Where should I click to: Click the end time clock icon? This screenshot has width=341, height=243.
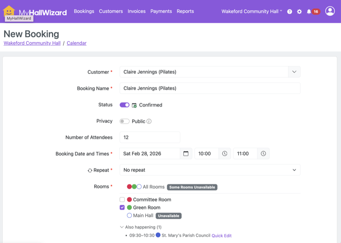pos(263,153)
